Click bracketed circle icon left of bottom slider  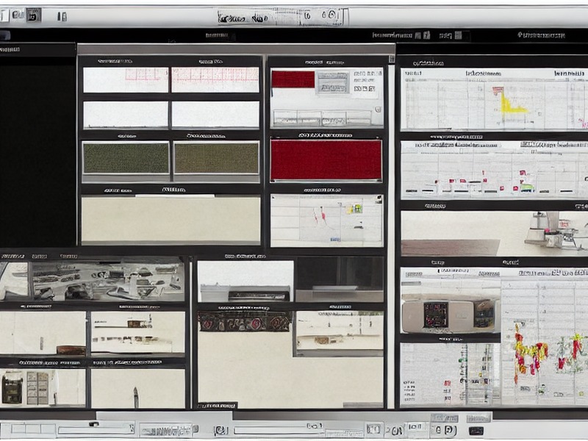click(221, 431)
